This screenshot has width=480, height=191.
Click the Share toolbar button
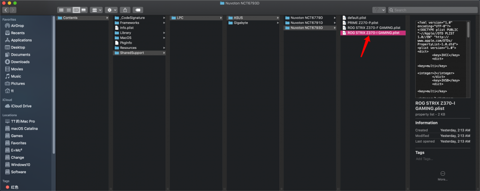[125, 10]
